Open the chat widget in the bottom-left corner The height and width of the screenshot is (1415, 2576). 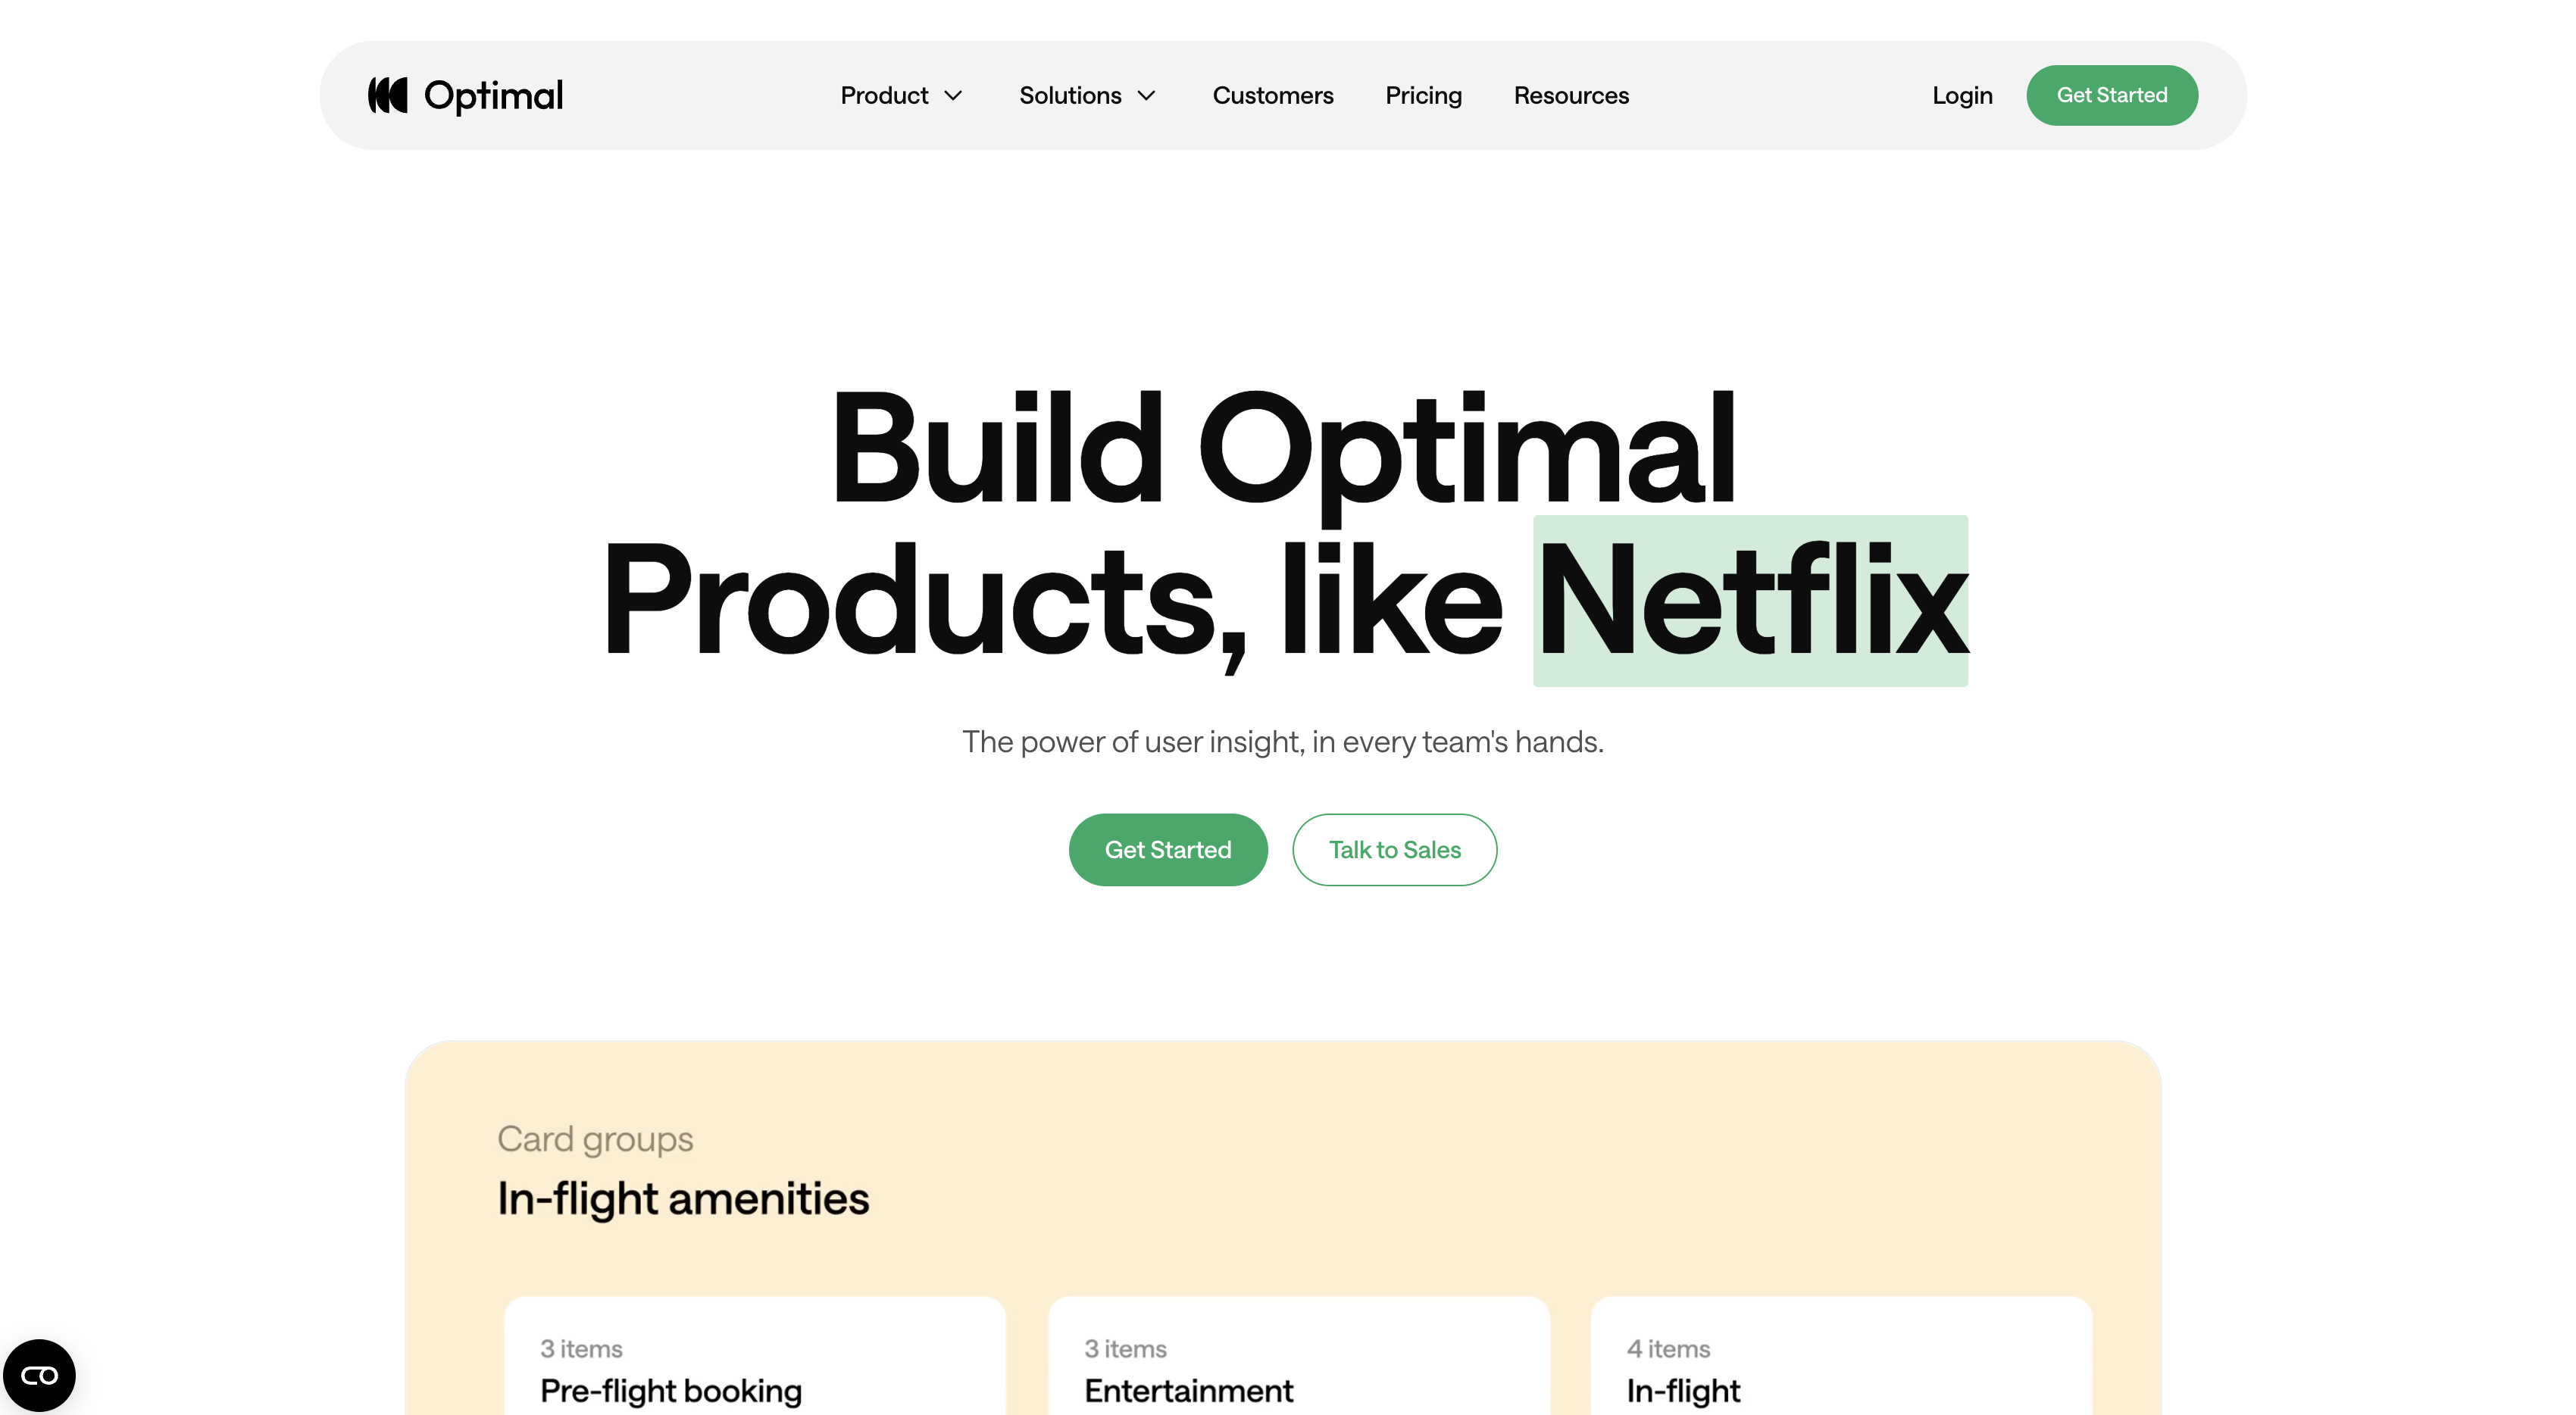(39, 1375)
